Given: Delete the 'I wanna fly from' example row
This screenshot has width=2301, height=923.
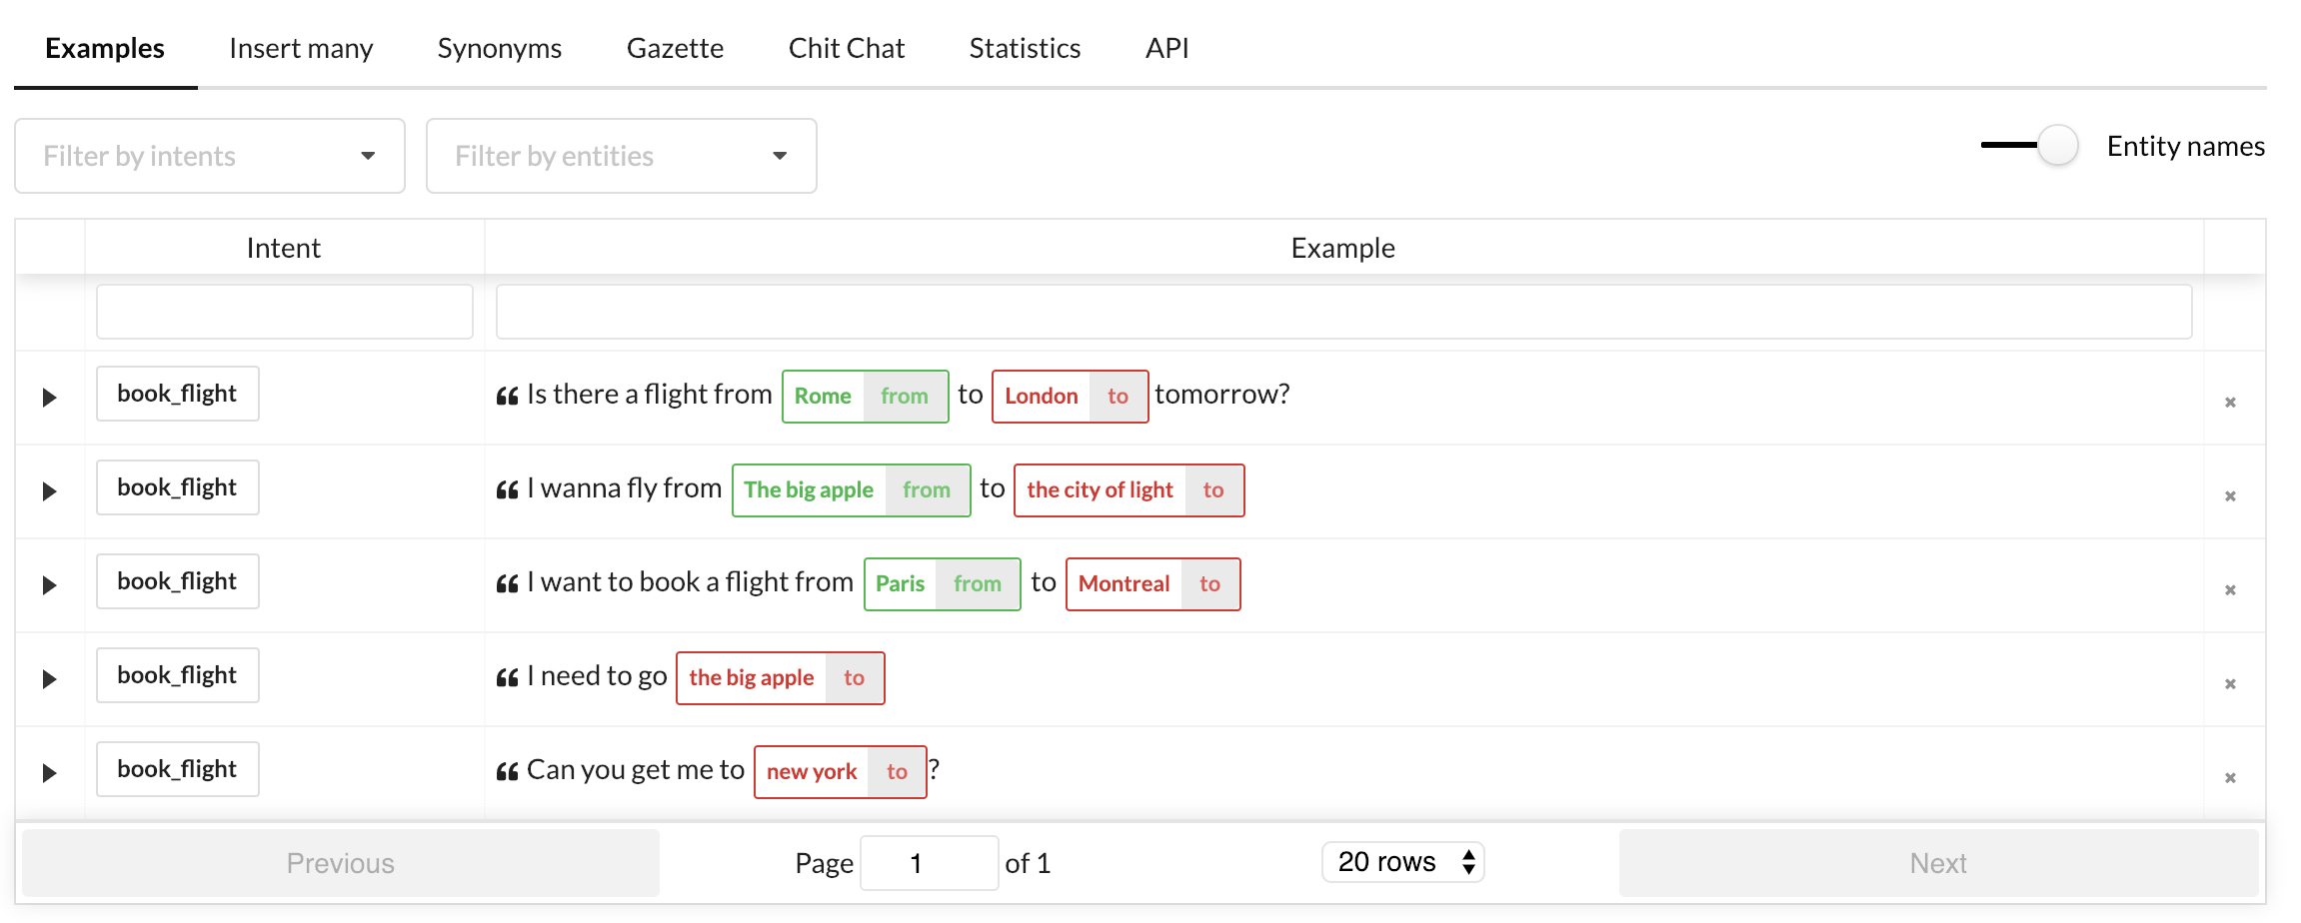Looking at the screenshot, I should tap(2229, 495).
